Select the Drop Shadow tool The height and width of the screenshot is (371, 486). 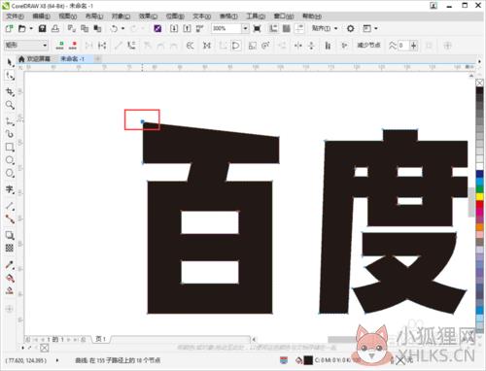point(10,235)
